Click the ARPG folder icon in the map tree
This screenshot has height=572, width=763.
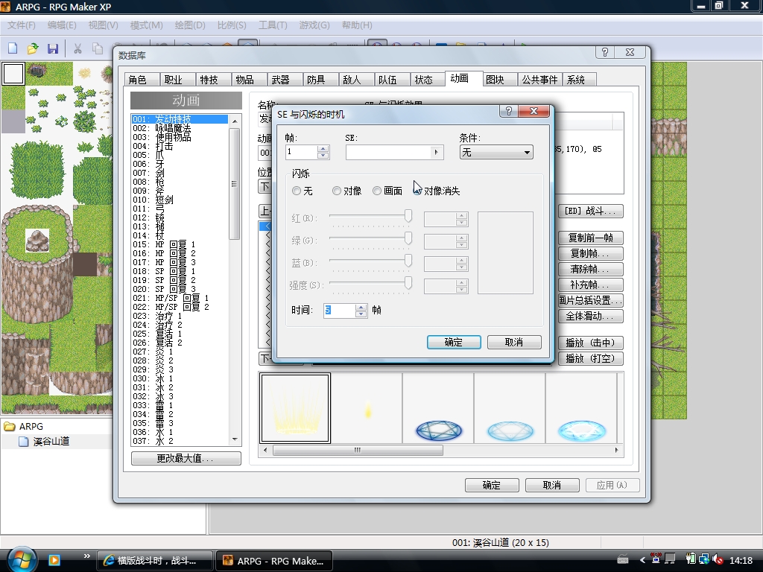coord(10,427)
